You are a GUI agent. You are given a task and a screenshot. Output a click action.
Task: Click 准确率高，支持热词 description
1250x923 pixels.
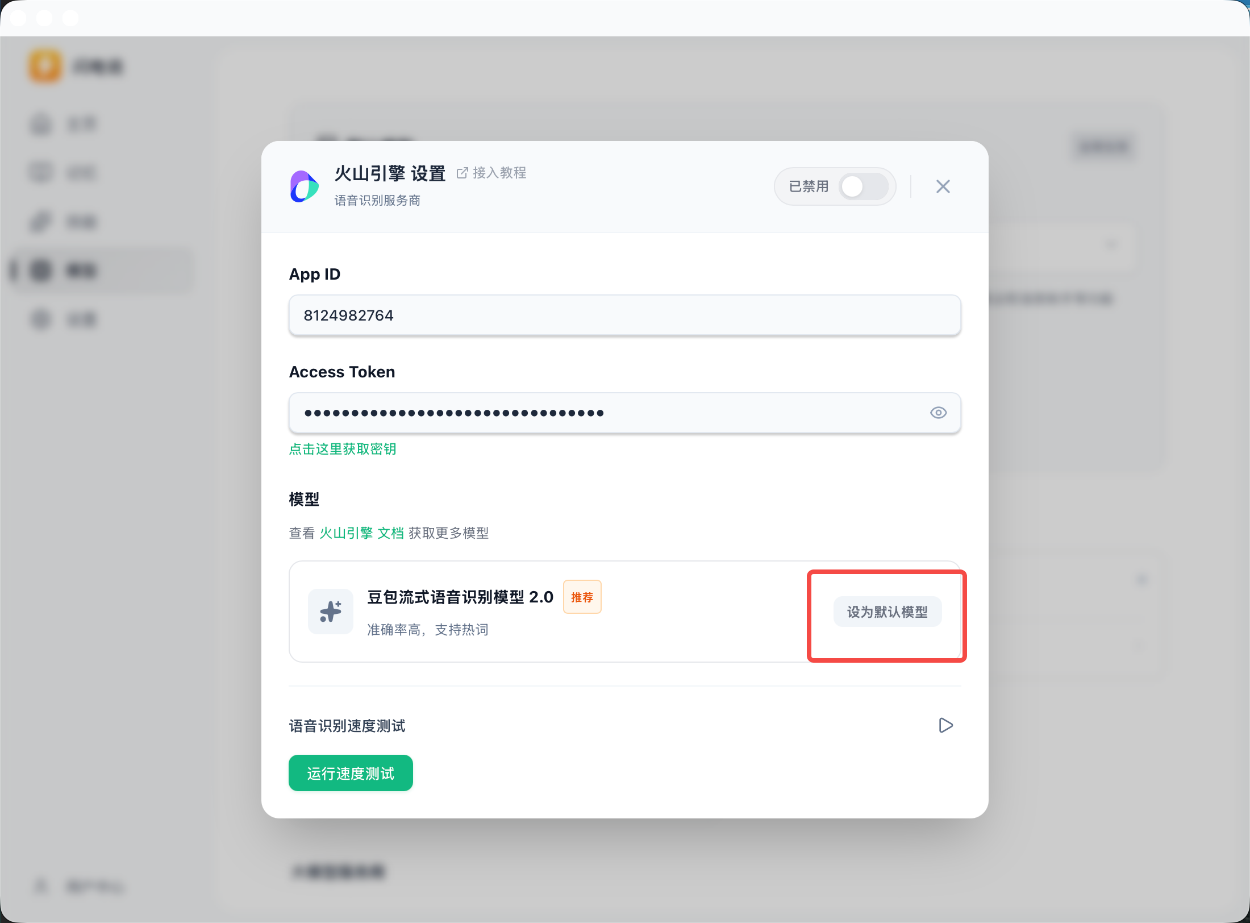point(428,630)
